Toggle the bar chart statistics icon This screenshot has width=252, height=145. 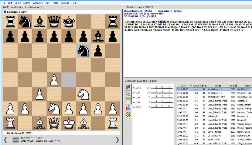pos(128,108)
